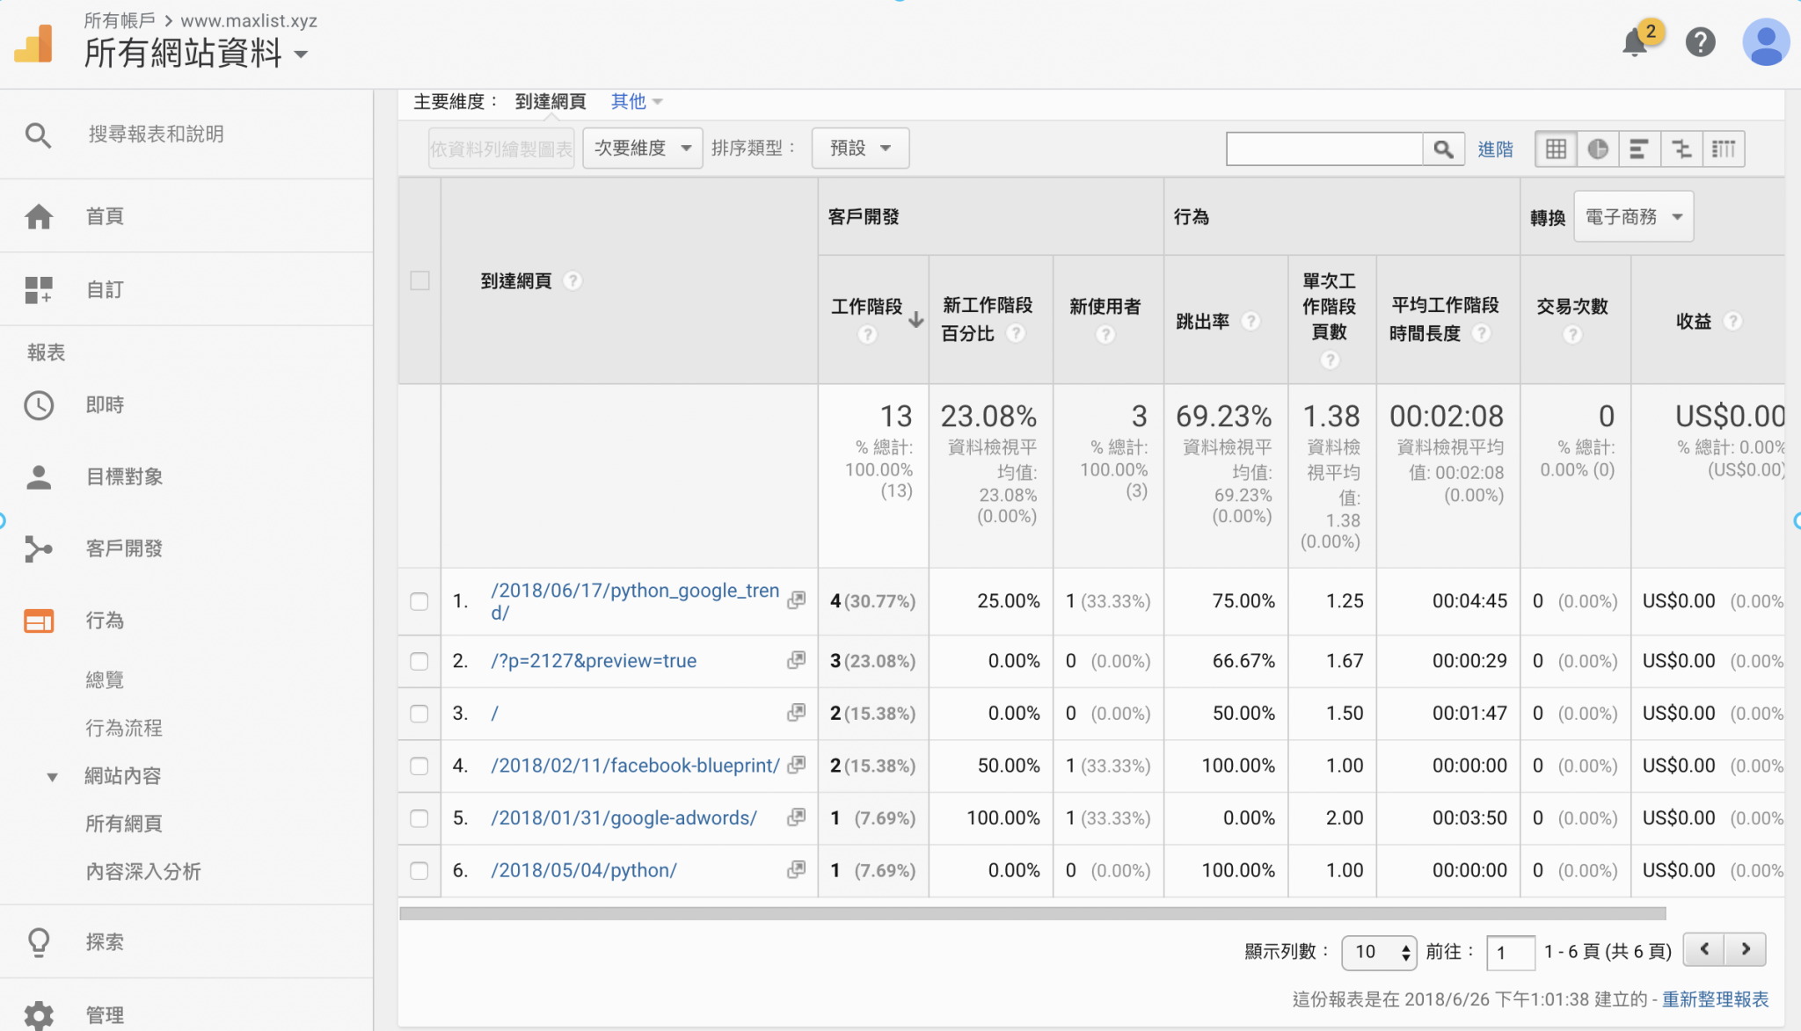The image size is (1801, 1031).
Task: Open the /2018/01/31/google-adwords/ link
Action: coord(623,818)
